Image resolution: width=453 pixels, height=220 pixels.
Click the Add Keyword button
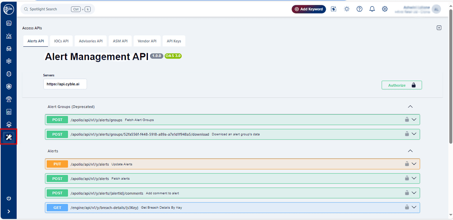coord(309,9)
